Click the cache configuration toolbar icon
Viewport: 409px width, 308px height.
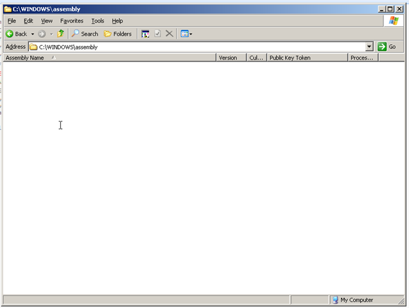145,34
